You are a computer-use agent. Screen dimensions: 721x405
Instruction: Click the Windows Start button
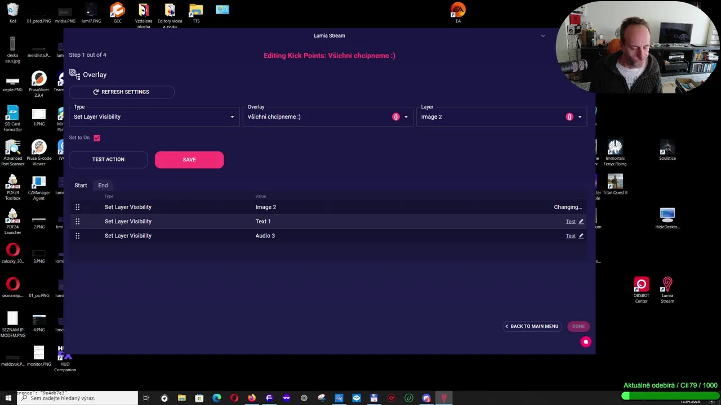click(8, 398)
